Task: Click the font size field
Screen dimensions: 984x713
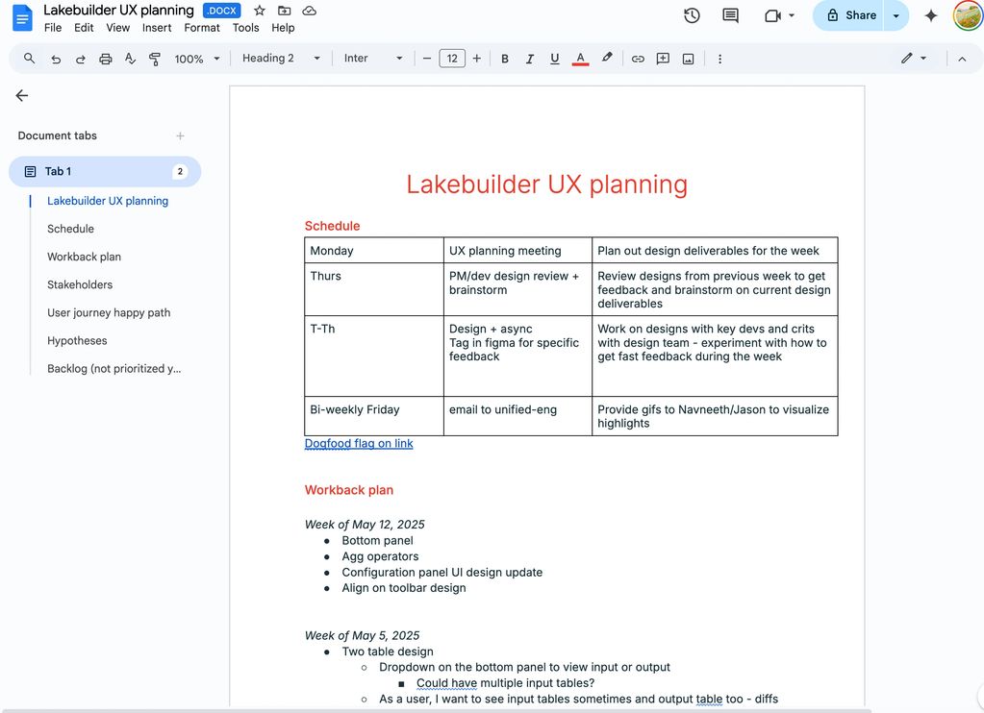Action: click(452, 59)
